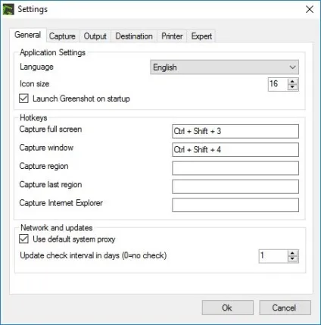
Task: Switch to the Destination tab
Action: 134,36
